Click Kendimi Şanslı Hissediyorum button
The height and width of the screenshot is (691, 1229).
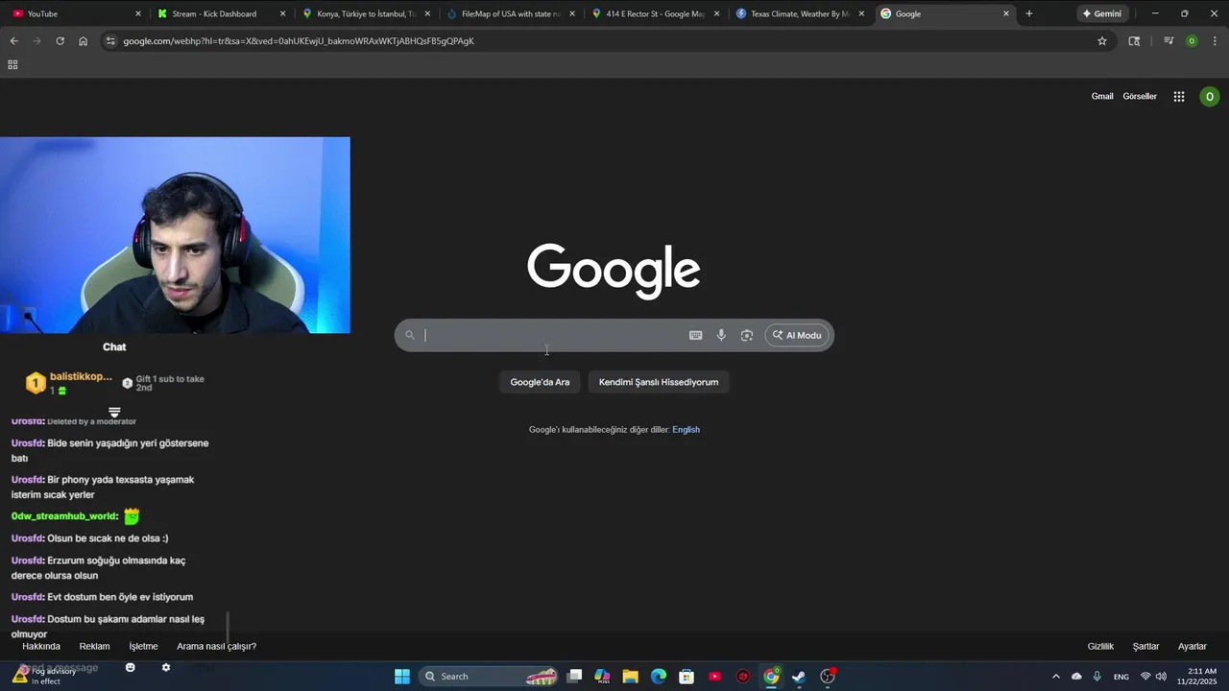[x=659, y=382]
